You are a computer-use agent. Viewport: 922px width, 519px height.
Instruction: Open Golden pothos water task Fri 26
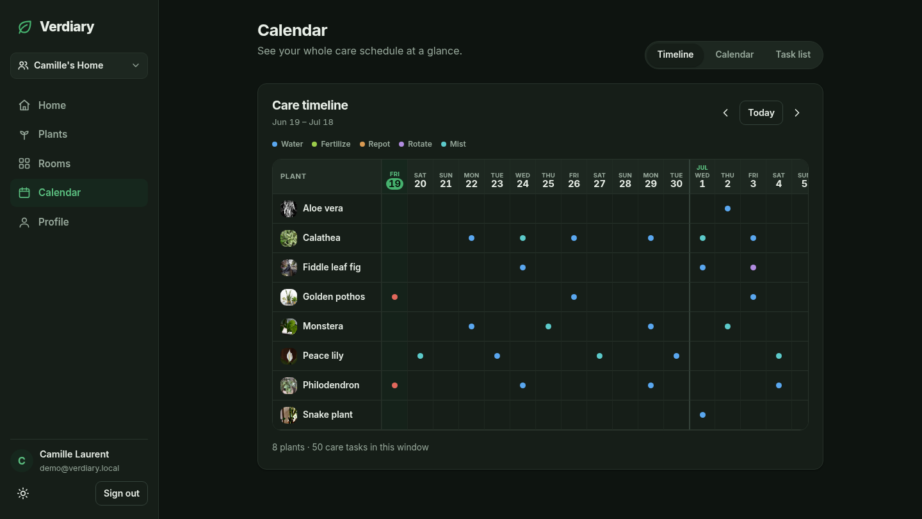574,297
